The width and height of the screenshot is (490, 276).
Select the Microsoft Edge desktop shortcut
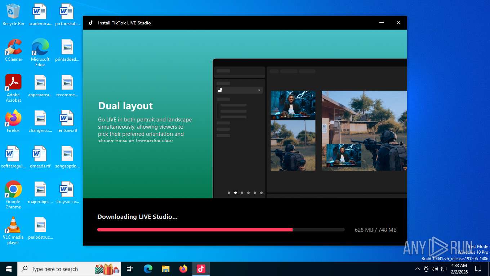point(40,52)
